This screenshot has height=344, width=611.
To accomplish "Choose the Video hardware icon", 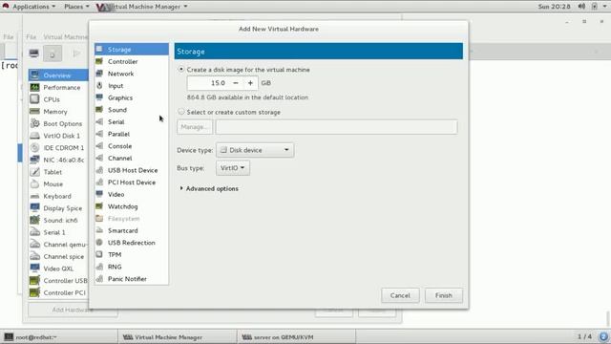I will pos(99,194).
